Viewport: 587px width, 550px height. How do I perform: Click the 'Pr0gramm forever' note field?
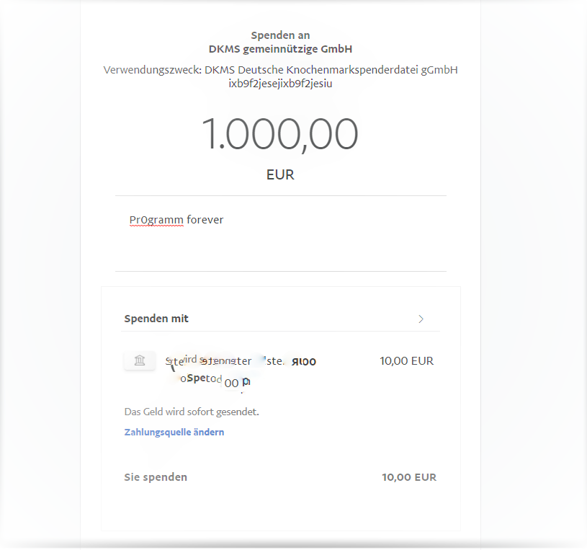click(x=281, y=233)
